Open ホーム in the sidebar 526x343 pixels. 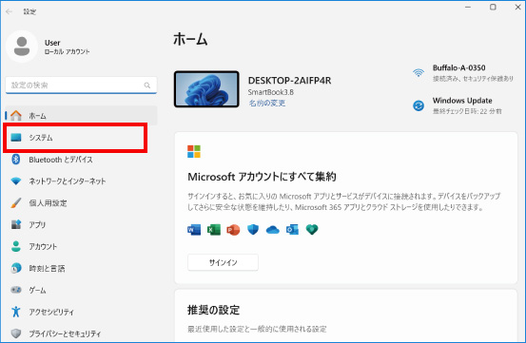(81, 116)
